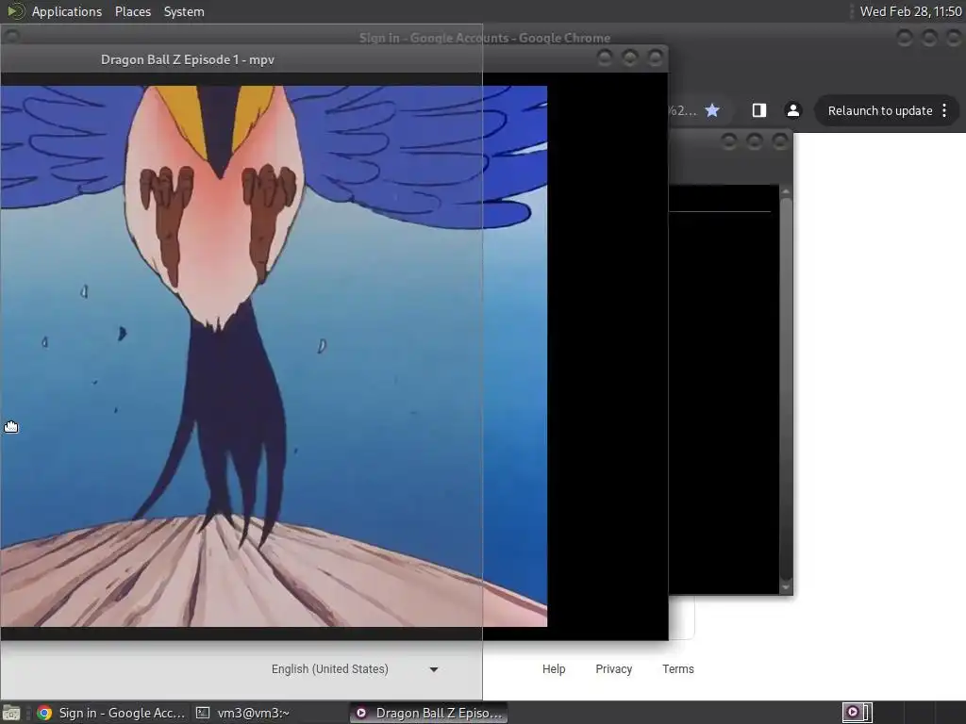966x724 pixels.
Task: Follow the Help link on sign-in page
Action: 553,669
